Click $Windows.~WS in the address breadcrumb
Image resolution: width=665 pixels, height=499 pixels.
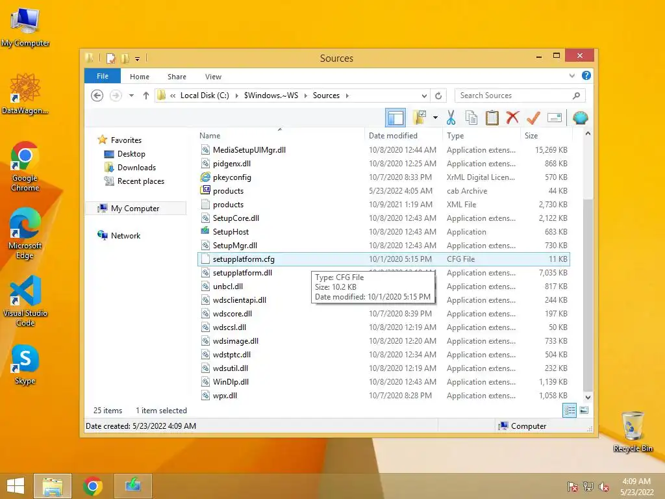271,96
